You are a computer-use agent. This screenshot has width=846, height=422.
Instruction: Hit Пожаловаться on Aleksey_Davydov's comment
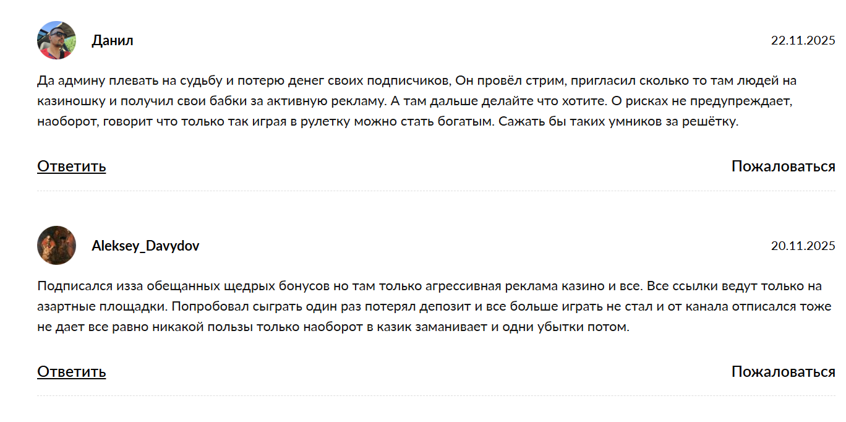[x=783, y=372]
